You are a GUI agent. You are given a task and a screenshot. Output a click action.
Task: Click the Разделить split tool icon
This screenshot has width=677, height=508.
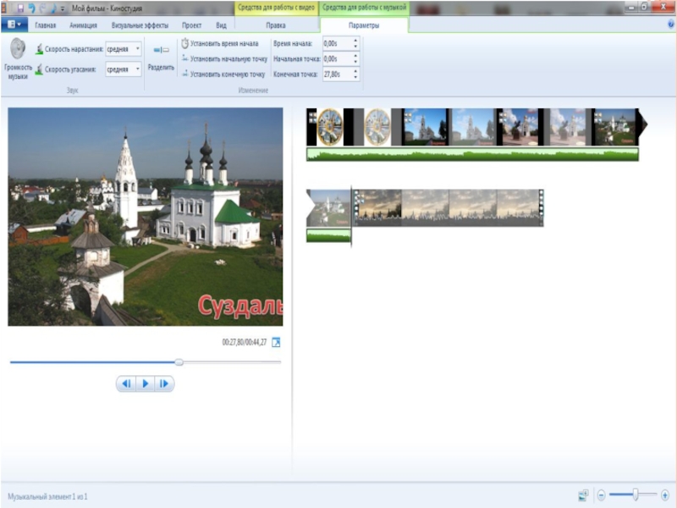[161, 51]
